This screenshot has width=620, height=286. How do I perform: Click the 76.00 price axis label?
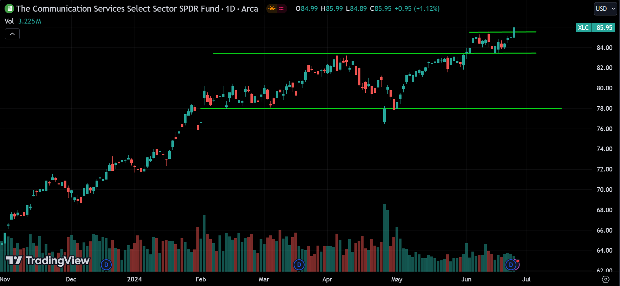point(604,129)
